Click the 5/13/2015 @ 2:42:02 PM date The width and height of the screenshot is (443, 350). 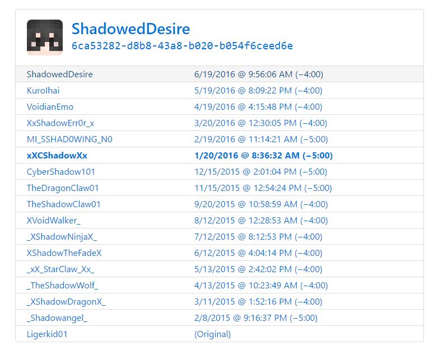[x=258, y=269]
